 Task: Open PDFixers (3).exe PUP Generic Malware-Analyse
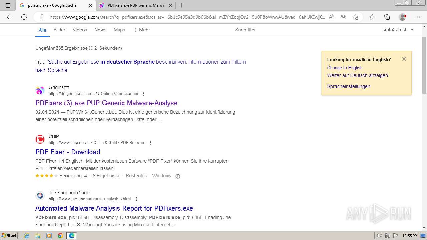coord(106,103)
